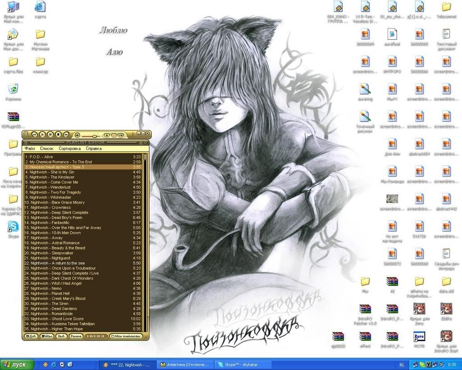The width and height of the screenshot is (462, 370).
Task: Select the VDPluginSD archive icon
Action: click(x=13, y=120)
